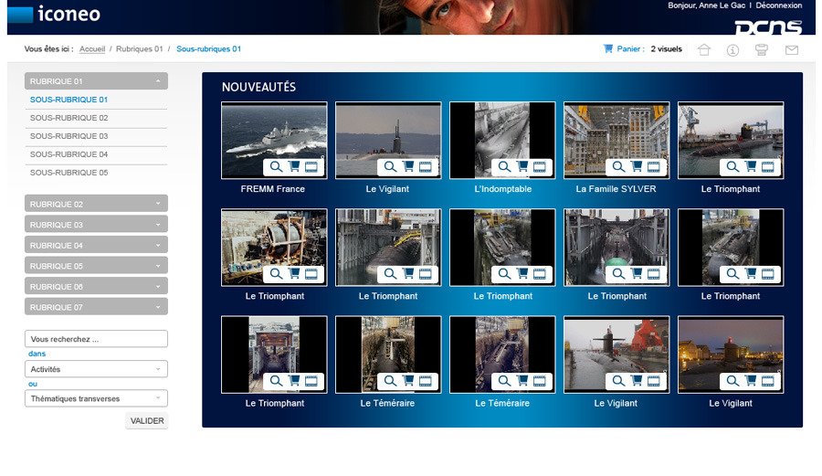Go to Accueil in the breadcrumb
The width and height of the screenshot is (822, 476).
tap(92, 49)
